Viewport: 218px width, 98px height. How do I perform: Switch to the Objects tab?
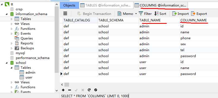(x=69, y=5)
